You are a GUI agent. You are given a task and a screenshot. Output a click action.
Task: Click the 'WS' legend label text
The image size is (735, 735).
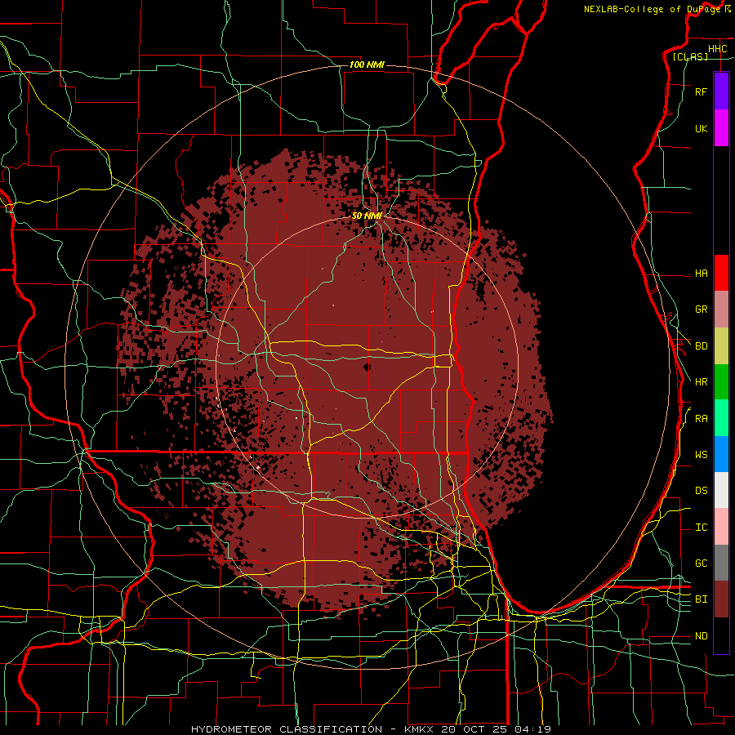pyautogui.click(x=701, y=454)
